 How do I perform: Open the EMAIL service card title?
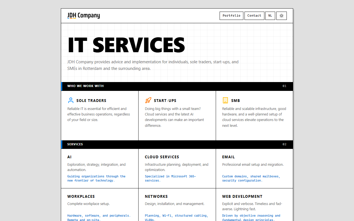click(228, 157)
